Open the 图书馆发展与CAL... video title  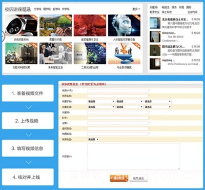tap(173, 47)
